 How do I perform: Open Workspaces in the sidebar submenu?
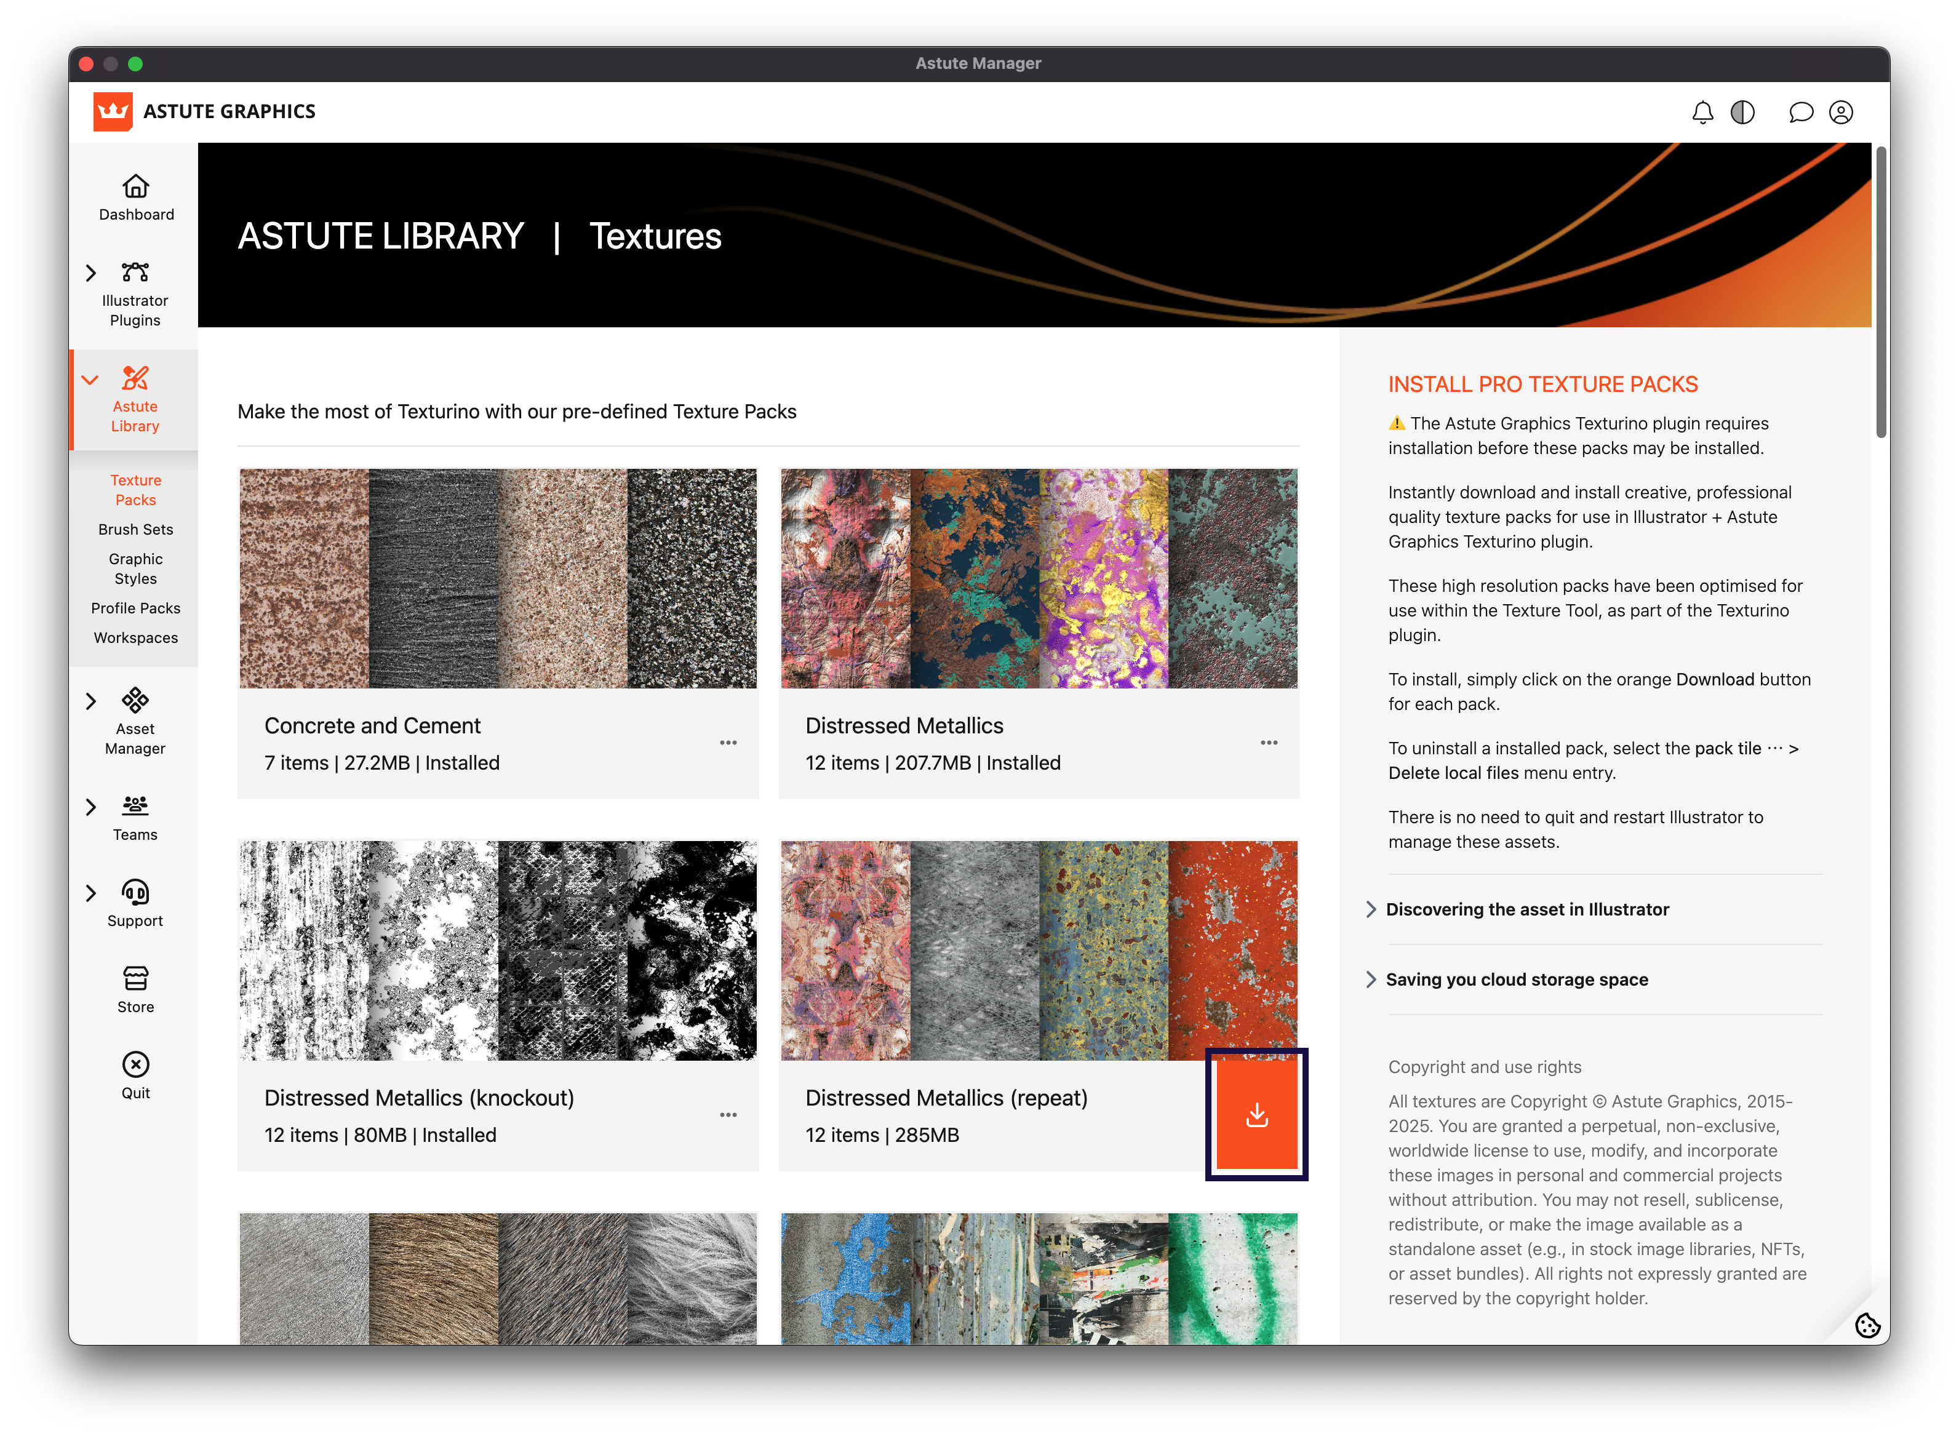[x=135, y=638]
